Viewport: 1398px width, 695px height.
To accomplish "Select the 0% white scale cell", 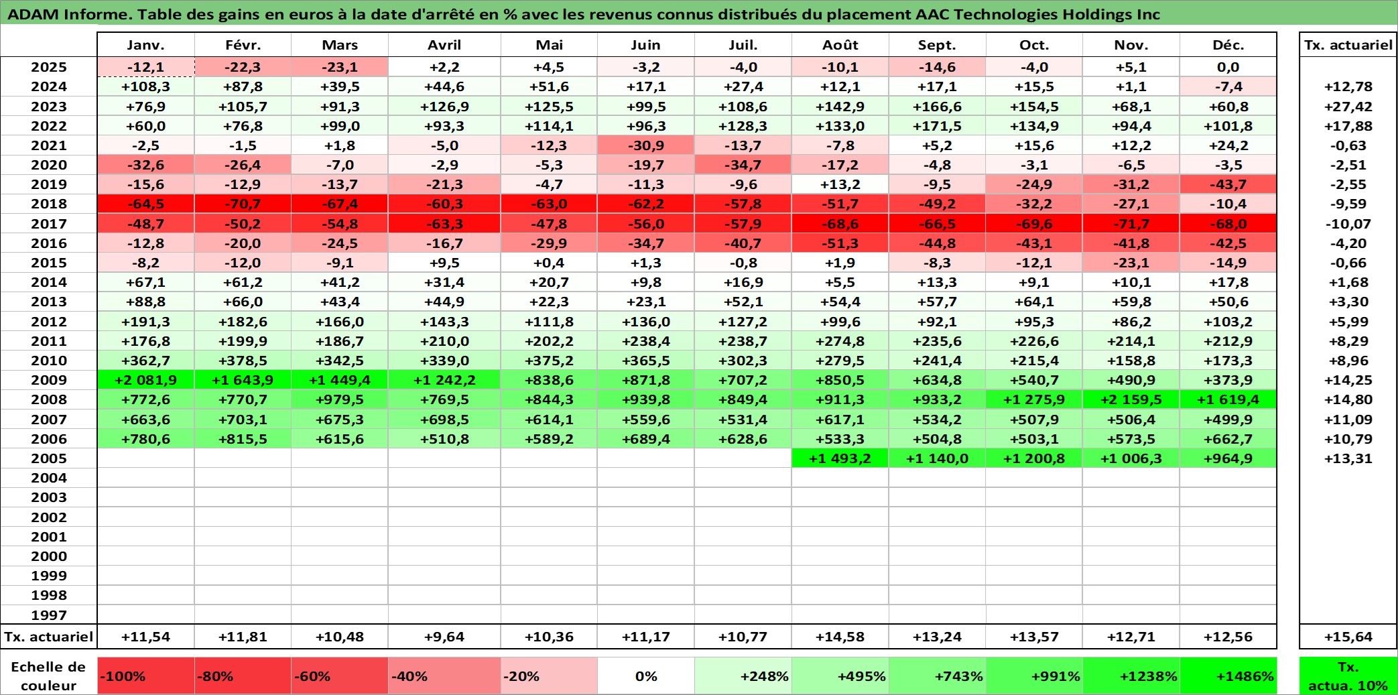I will 645,676.
